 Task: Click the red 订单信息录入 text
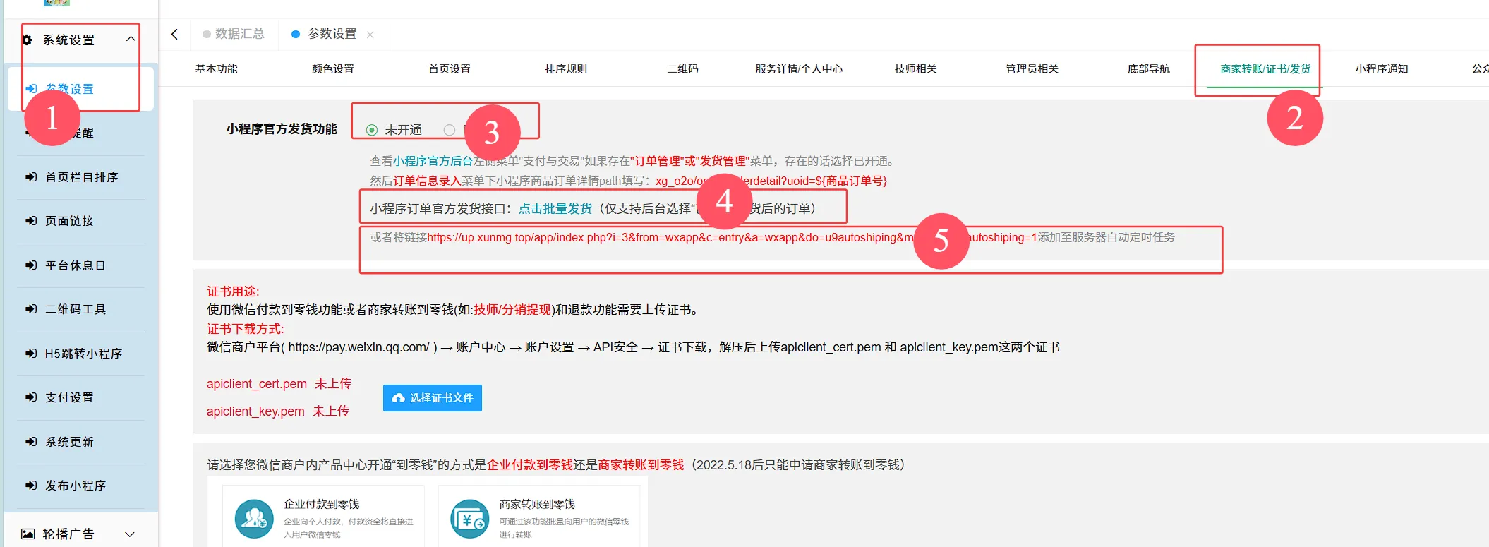(x=427, y=181)
